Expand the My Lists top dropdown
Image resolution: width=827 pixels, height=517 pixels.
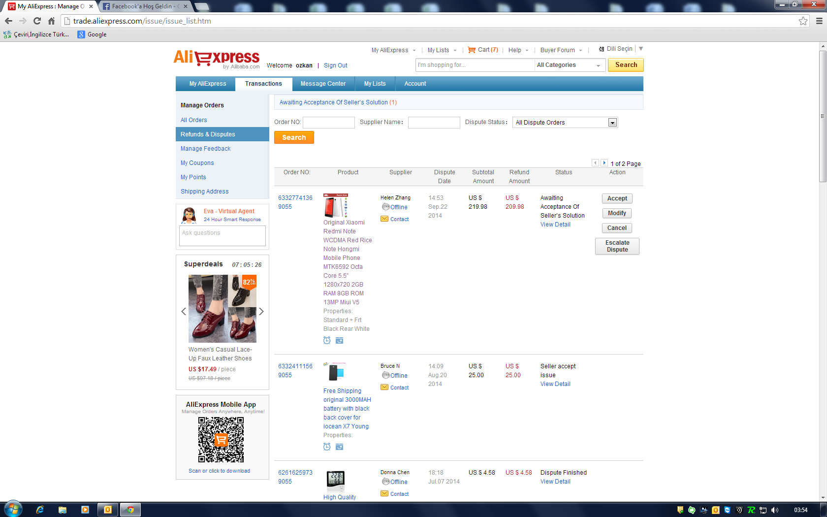click(442, 50)
